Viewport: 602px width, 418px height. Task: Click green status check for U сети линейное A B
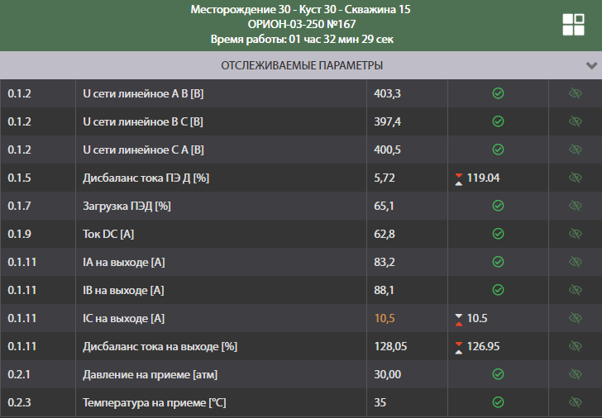pyautogui.click(x=498, y=93)
